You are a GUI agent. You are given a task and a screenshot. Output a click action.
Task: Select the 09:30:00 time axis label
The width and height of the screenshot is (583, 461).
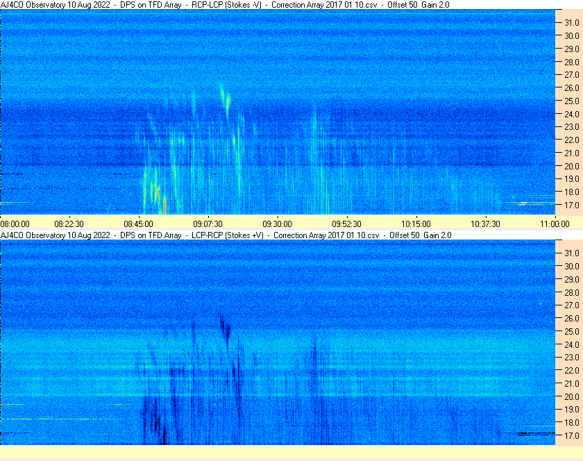[x=278, y=224]
